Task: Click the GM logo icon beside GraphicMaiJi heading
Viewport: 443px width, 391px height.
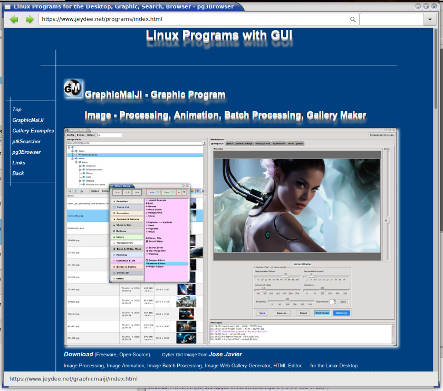Action: [x=73, y=89]
